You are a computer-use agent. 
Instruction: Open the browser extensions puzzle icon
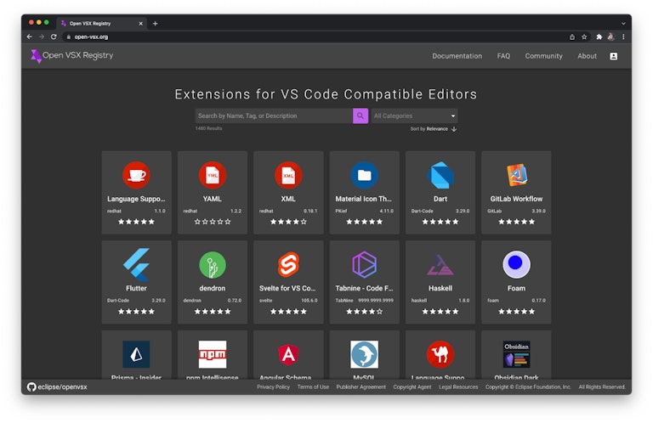point(599,37)
